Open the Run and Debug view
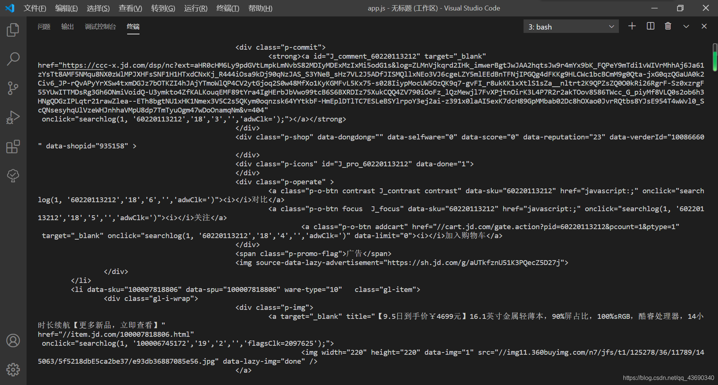Image resolution: width=718 pixels, height=385 pixels. point(13,117)
